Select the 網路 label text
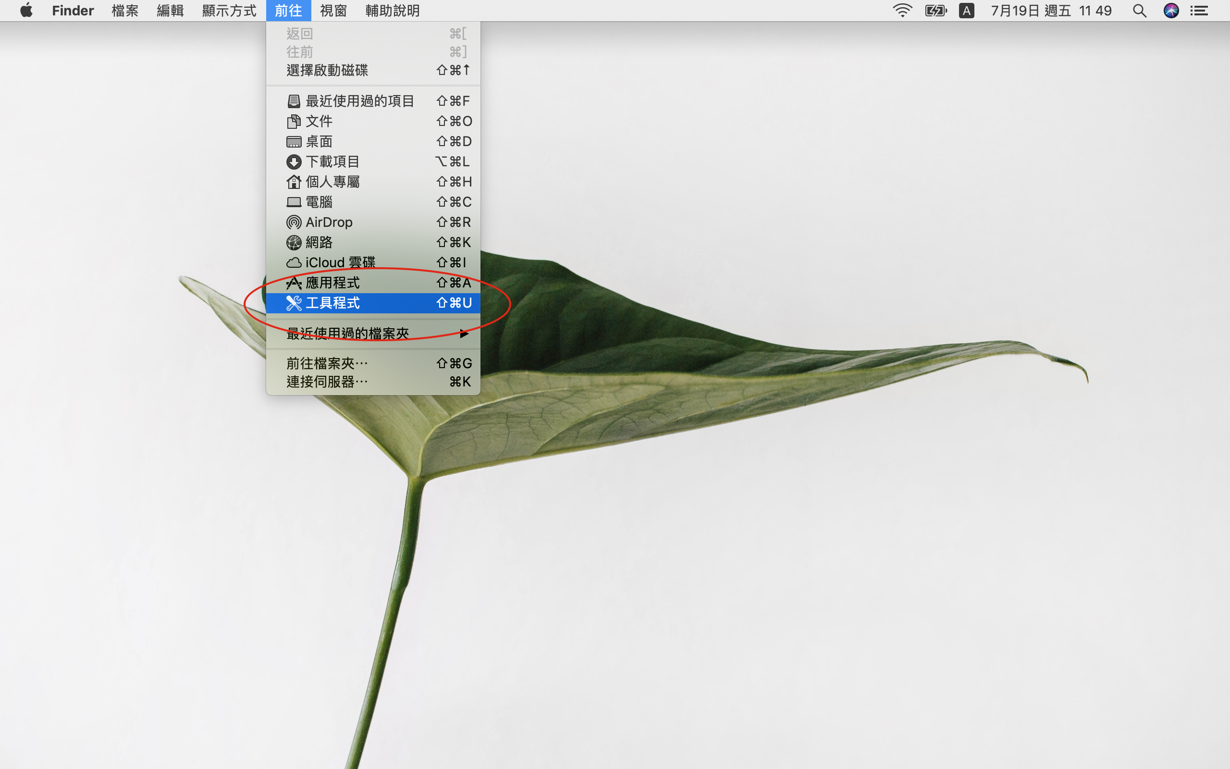Viewport: 1230px width, 769px height. click(319, 243)
